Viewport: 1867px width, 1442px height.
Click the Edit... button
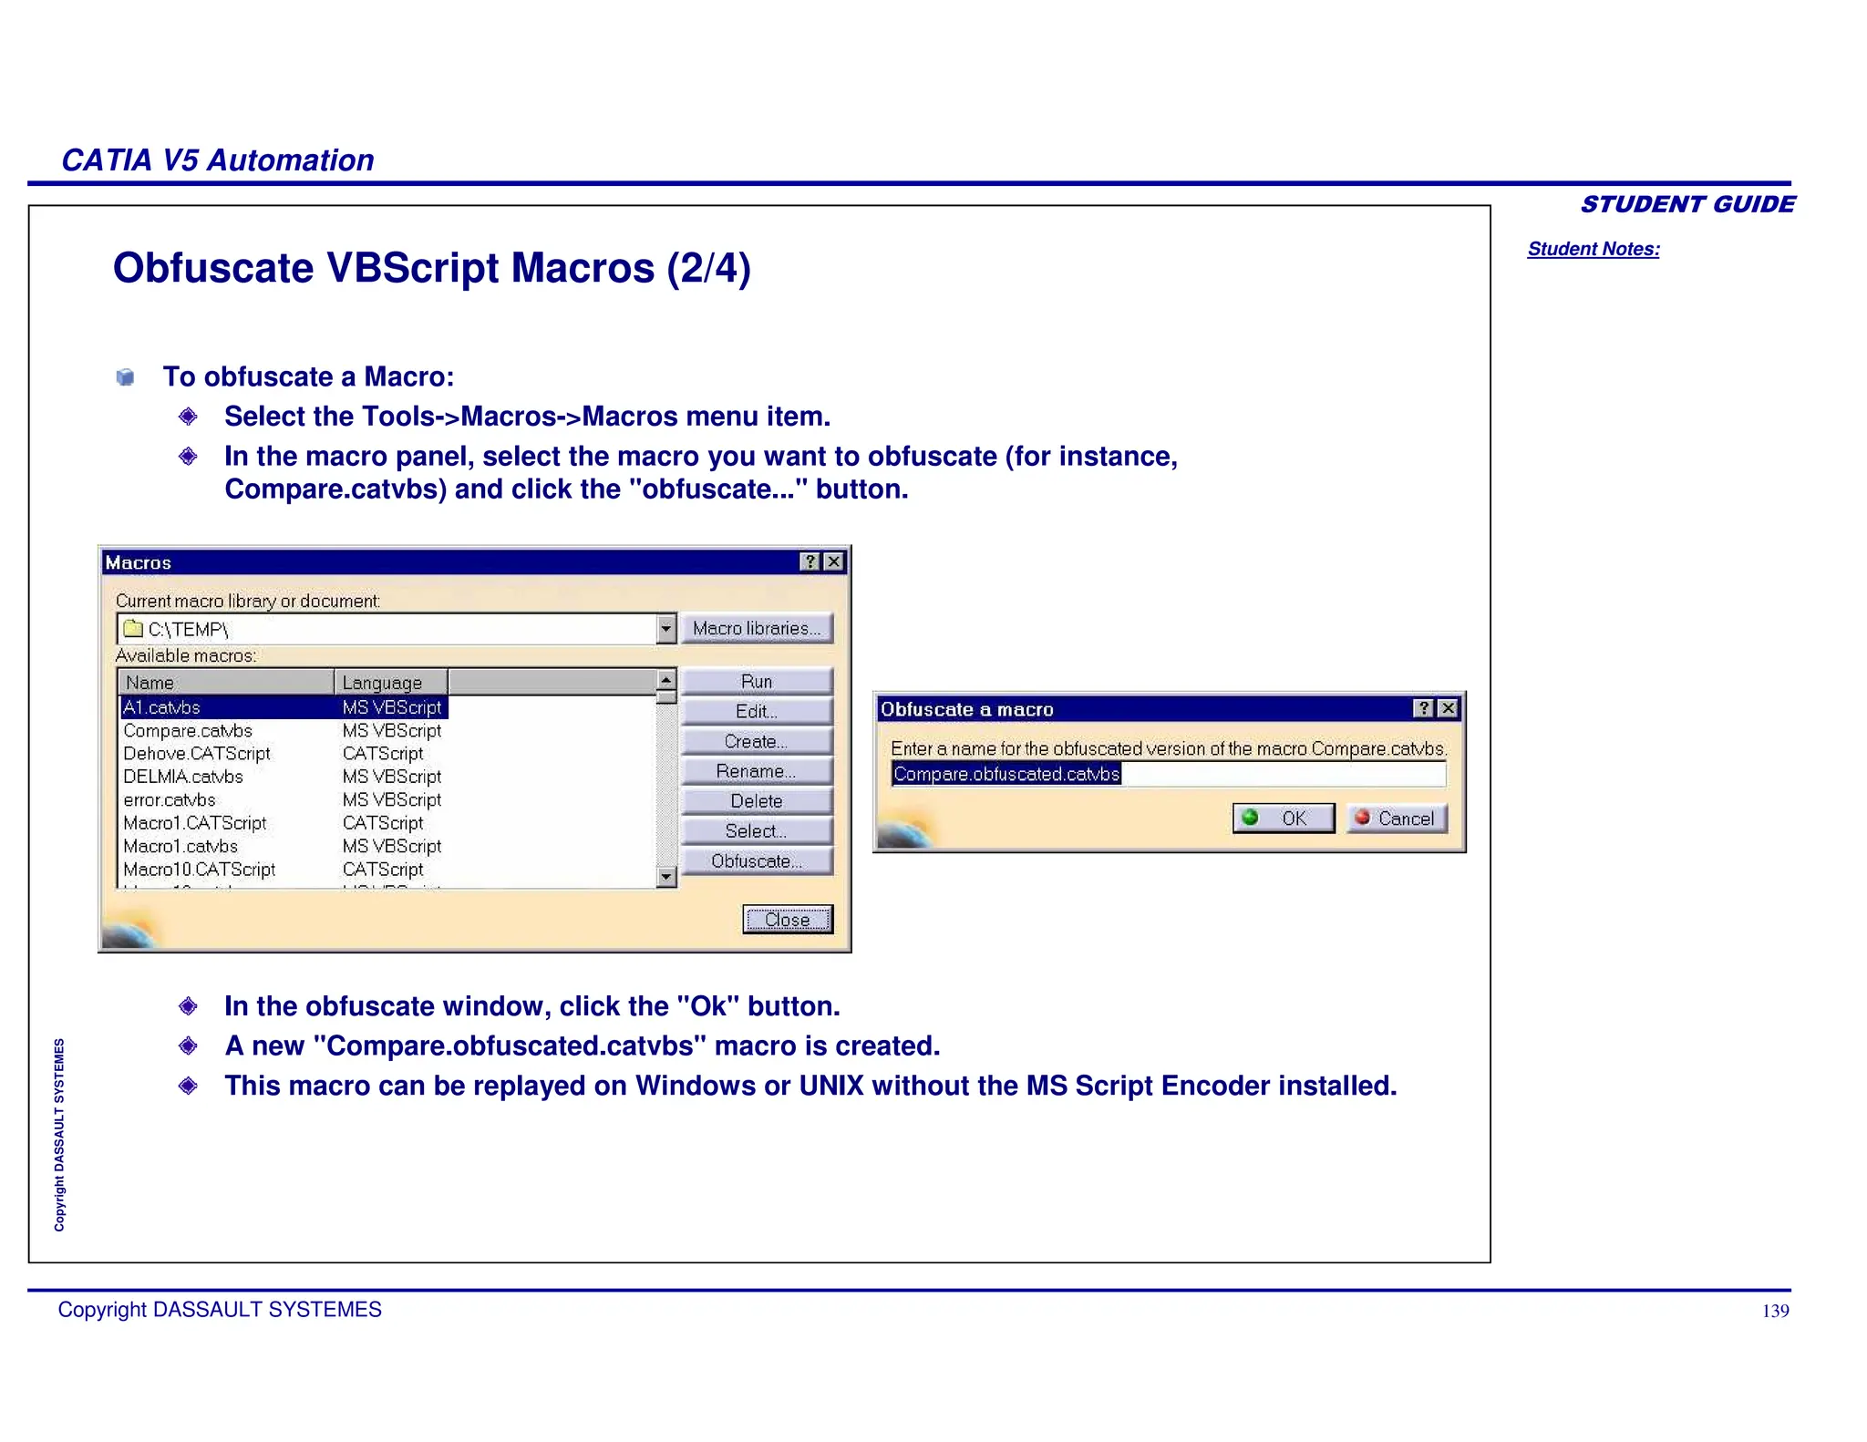[x=757, y=711]
